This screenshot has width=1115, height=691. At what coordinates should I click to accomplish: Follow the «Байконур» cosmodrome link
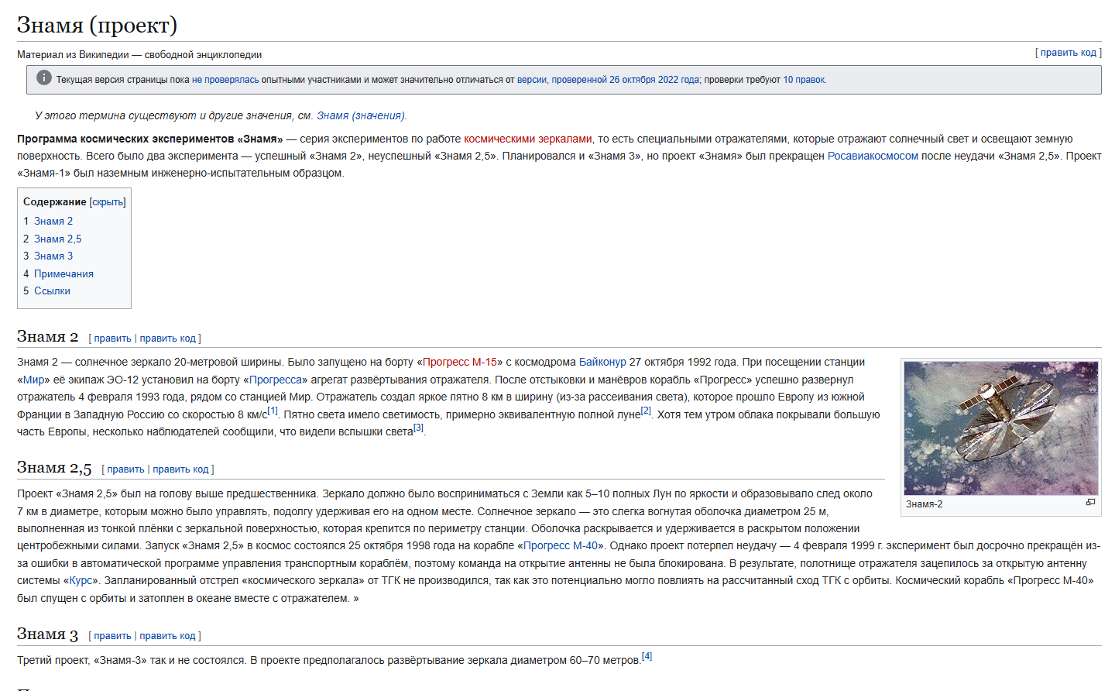tap(602, 363)
